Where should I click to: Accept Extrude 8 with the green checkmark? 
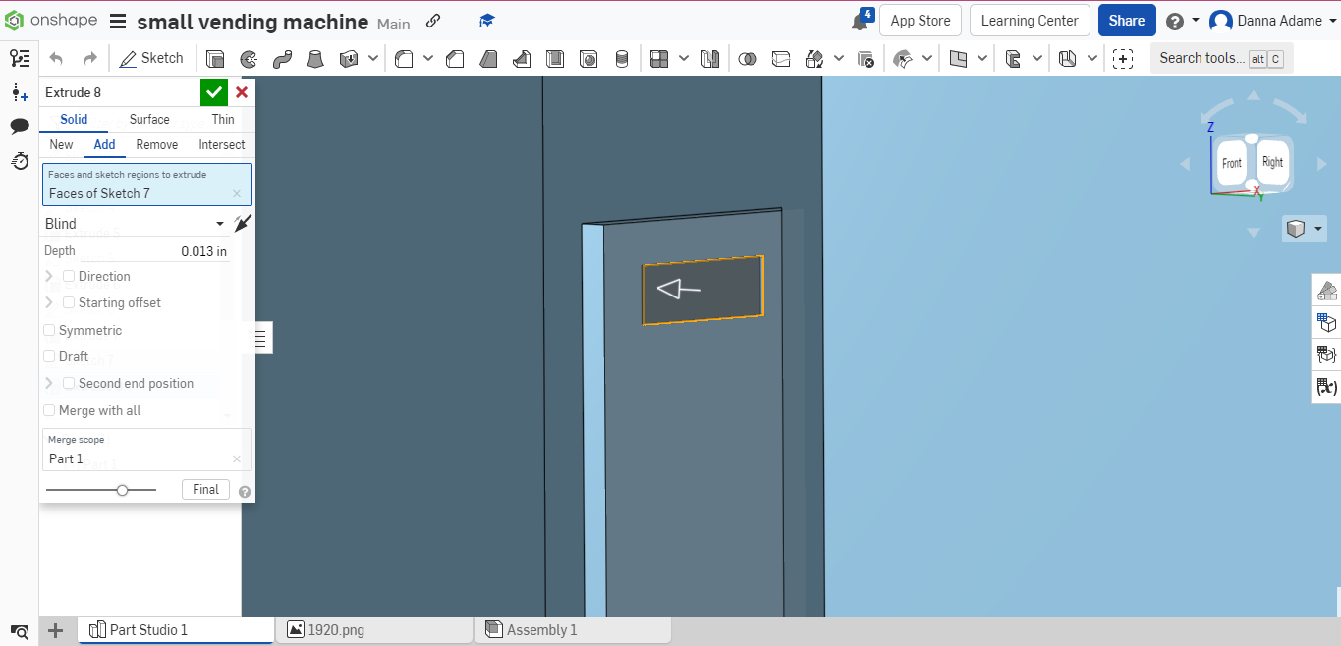click(214, 91)
